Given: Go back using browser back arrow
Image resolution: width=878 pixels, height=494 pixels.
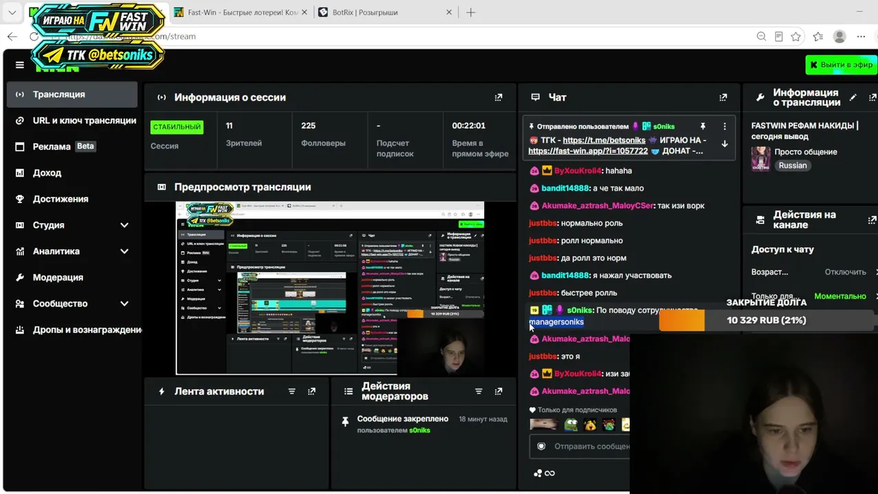Looking at the screenshot, I should pyautogui.click(x=12, y=36).
